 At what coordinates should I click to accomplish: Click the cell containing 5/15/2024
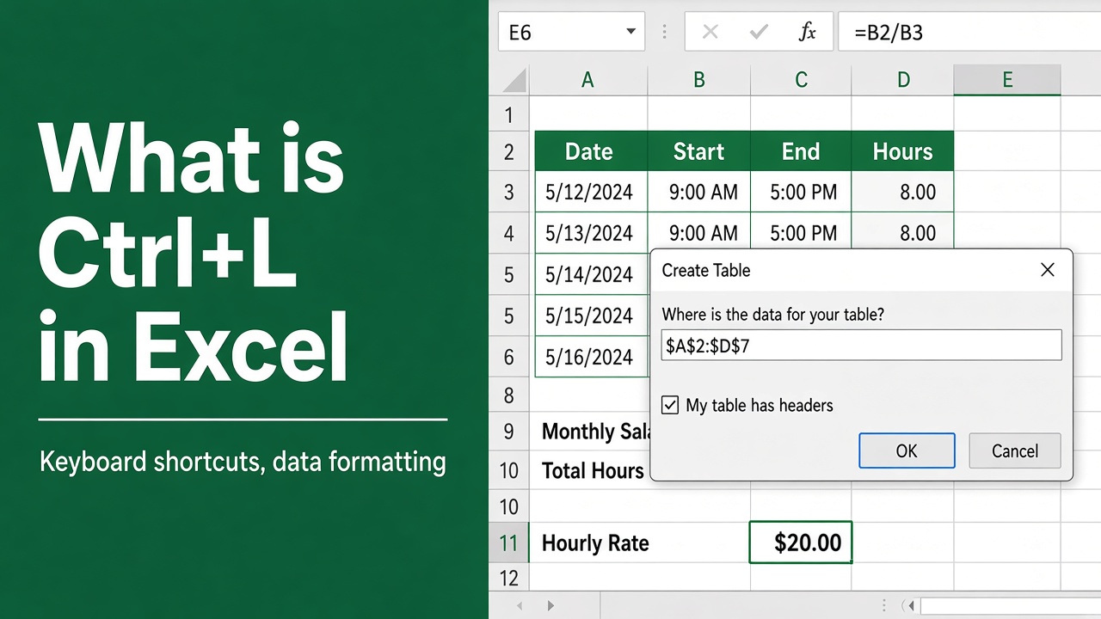pos(590,316)
